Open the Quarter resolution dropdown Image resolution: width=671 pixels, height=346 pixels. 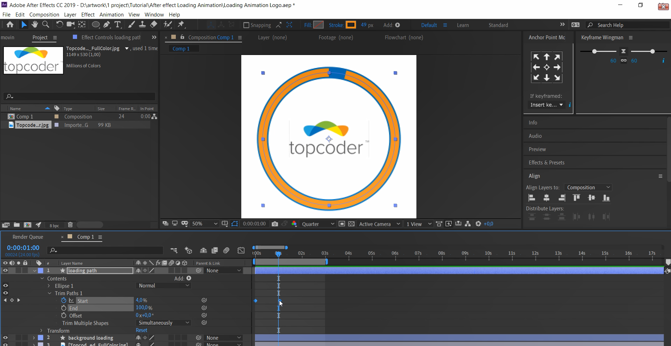[x=318, y=224]
